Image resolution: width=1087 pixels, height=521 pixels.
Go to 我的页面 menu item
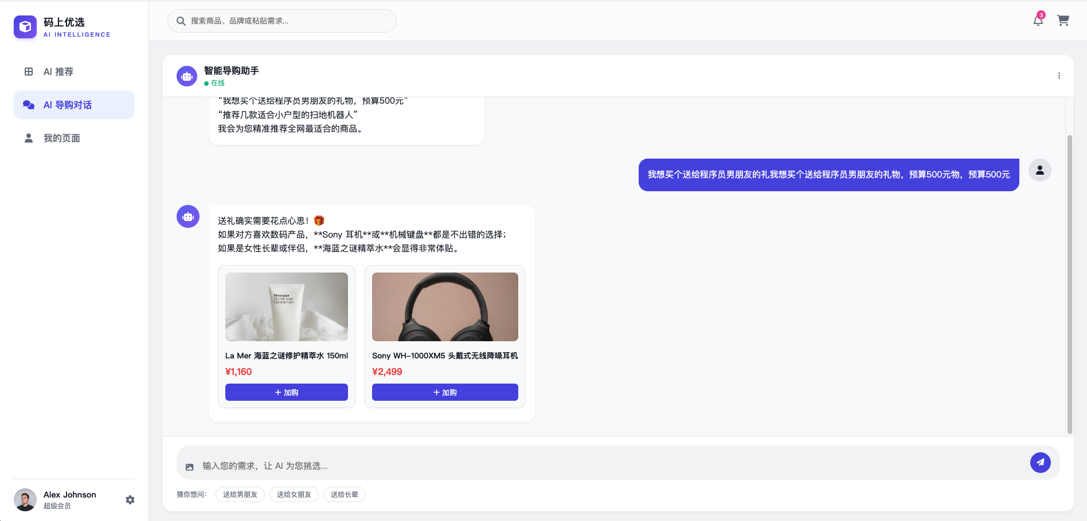click(x=75, y=138)
